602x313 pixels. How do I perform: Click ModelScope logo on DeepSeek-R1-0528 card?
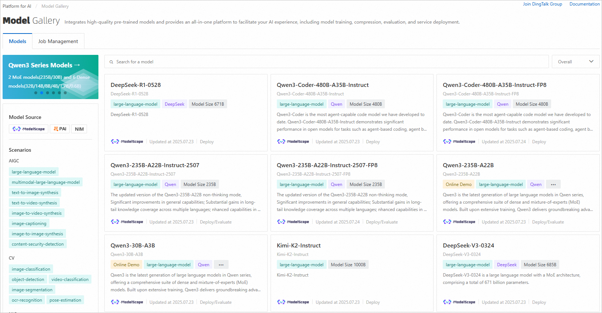pyautogui.click(x=127, y=142)
